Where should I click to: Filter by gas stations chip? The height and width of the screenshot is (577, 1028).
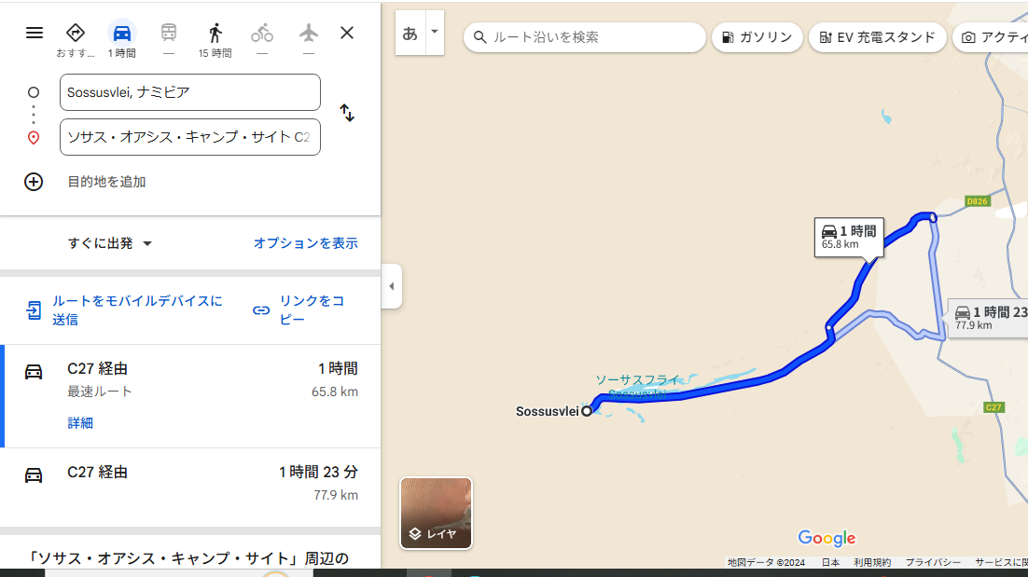[757, 37]
